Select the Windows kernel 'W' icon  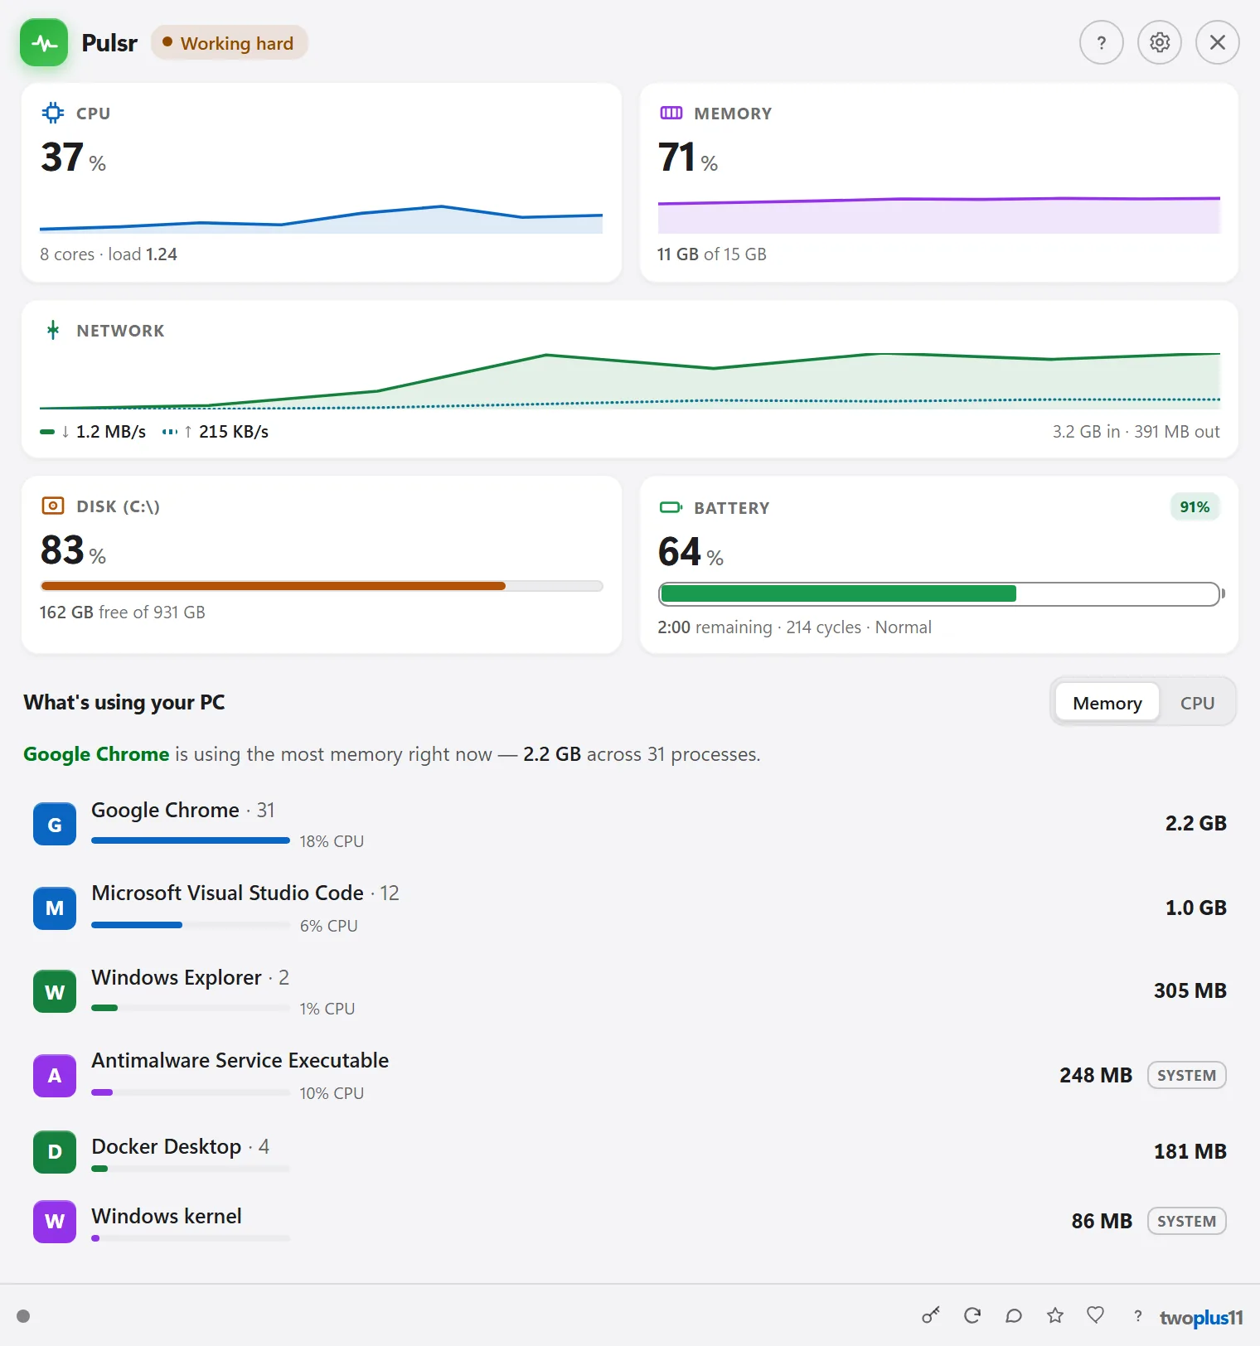tap(55, 1222)
